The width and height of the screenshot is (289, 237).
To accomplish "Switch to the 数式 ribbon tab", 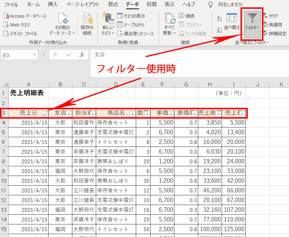I will click(113, 4).
